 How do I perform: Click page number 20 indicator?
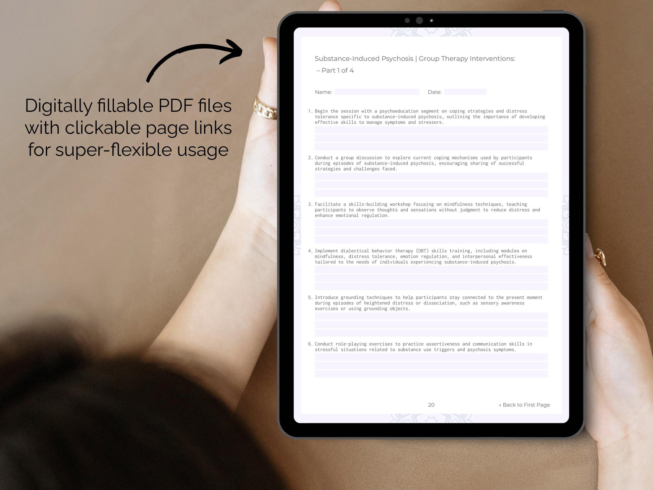pyautogui.click(x=431, y=404)
